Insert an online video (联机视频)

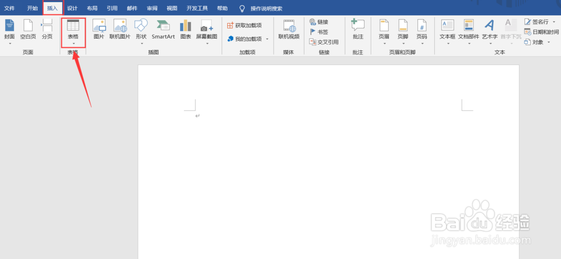point(289,30)
